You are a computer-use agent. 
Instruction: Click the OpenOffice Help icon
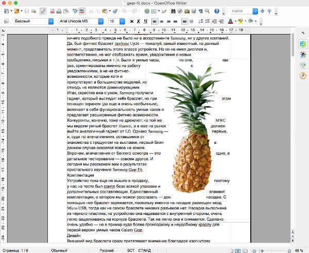[x=217, y=11]
